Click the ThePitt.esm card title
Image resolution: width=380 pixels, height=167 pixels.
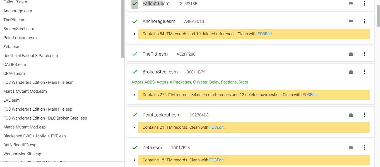tap(155, 54)
